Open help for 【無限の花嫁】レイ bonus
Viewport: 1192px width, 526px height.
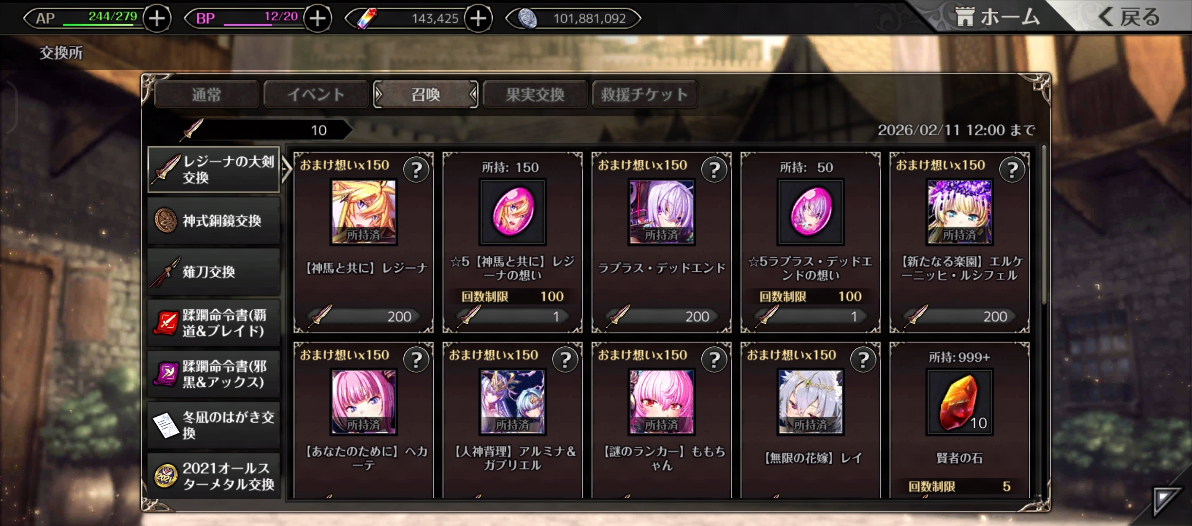click(x=863, y=360)
